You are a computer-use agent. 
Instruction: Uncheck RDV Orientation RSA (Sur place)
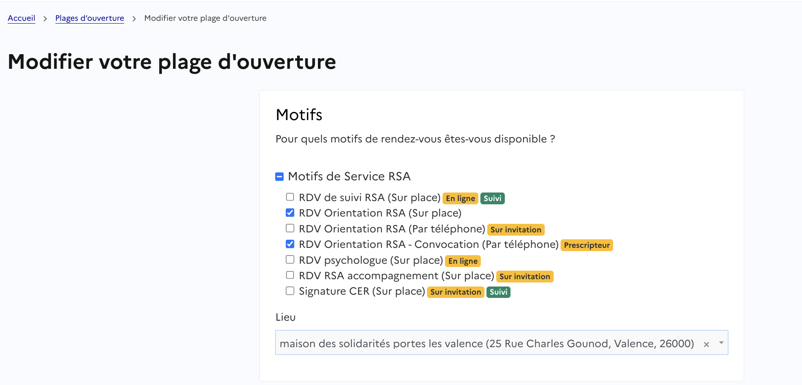(290, 213)
